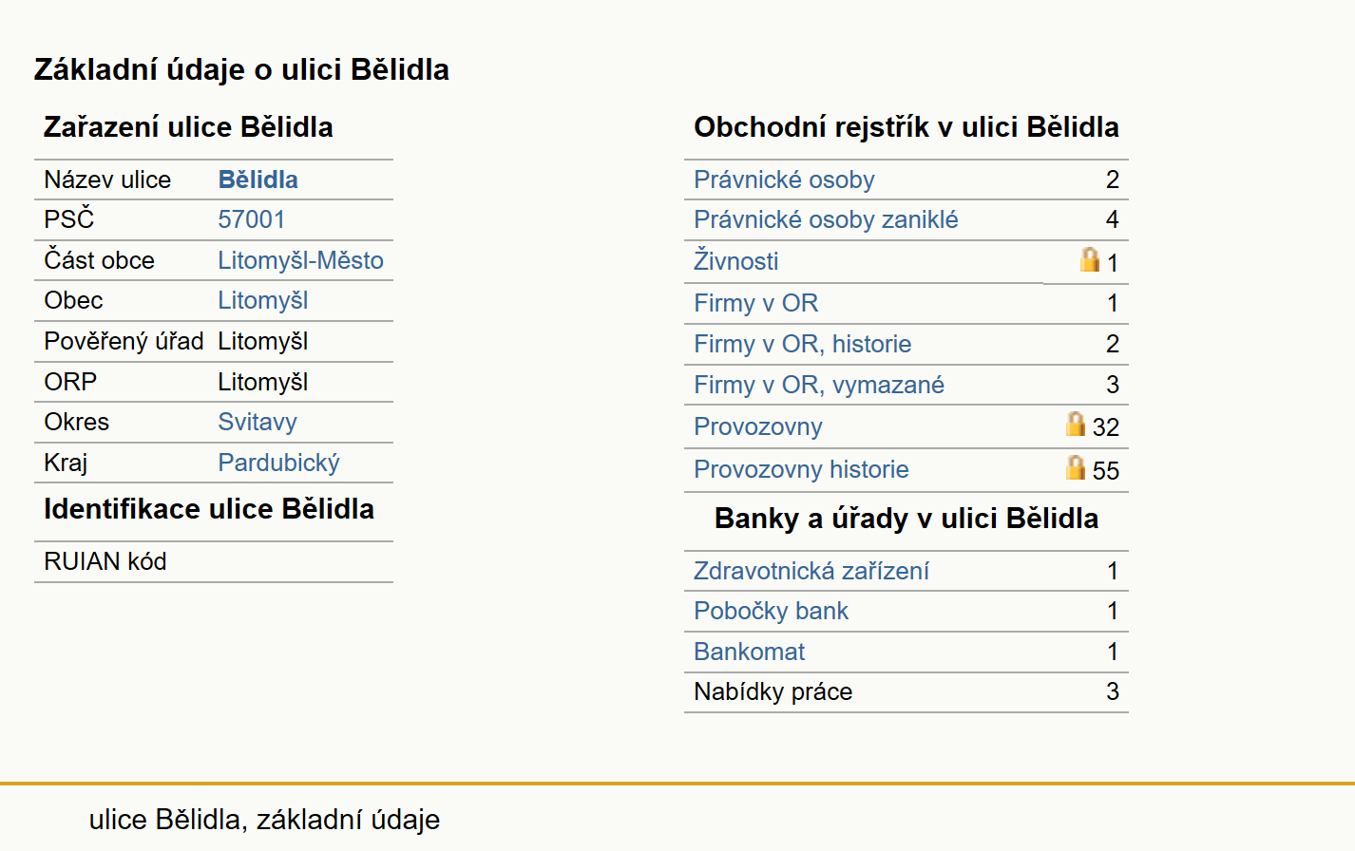The width and height of the screenshot is (1355, 851).
Task: Open the Bankomat link
Action: point(749,652)
